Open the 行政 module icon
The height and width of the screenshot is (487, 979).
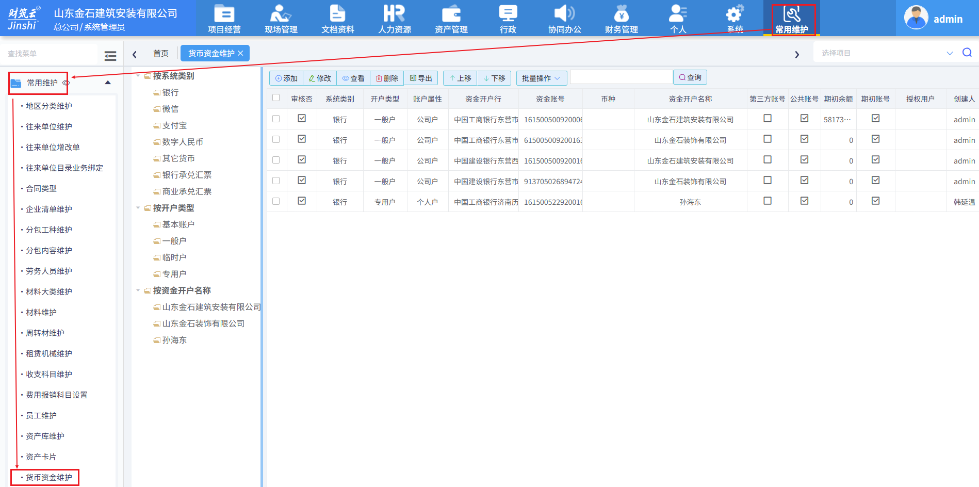click(x=508, y=14)
